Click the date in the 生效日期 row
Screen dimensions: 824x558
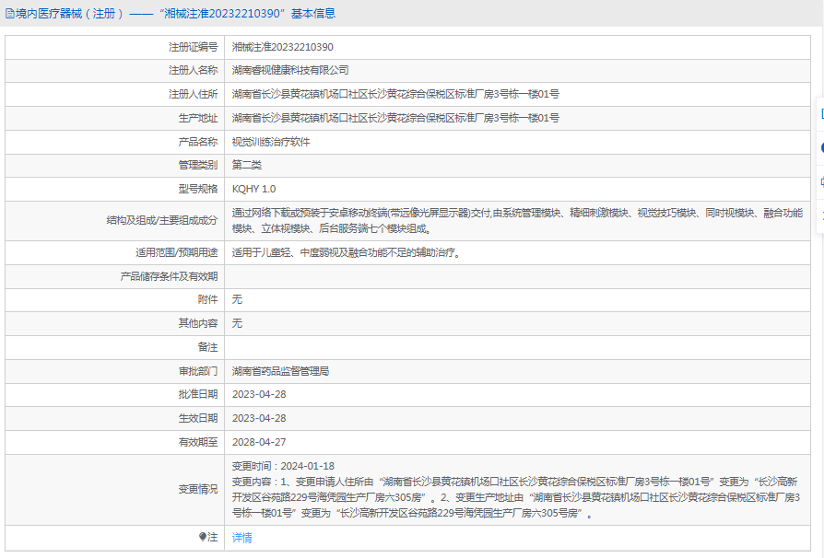point(259,418)
